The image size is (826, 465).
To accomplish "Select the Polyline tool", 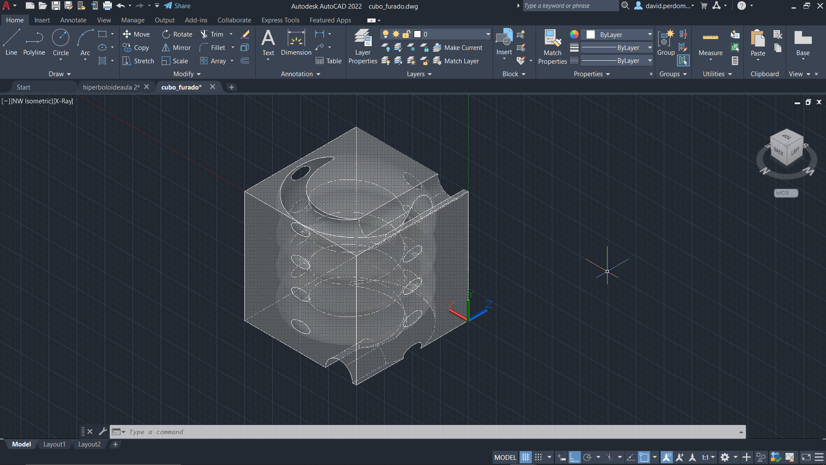I will [x=34, y=43].
